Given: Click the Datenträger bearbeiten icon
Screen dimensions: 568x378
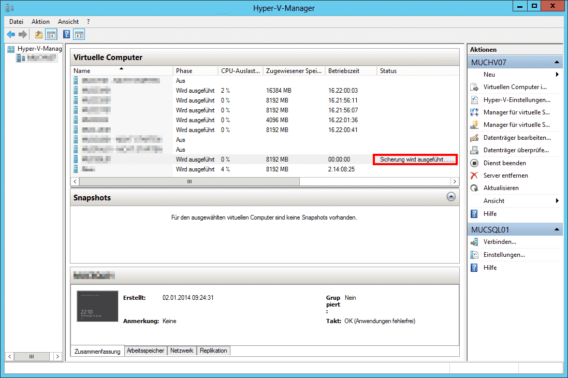Looking at the screenshot, I should pyautogui.click(x=474, y=138).
